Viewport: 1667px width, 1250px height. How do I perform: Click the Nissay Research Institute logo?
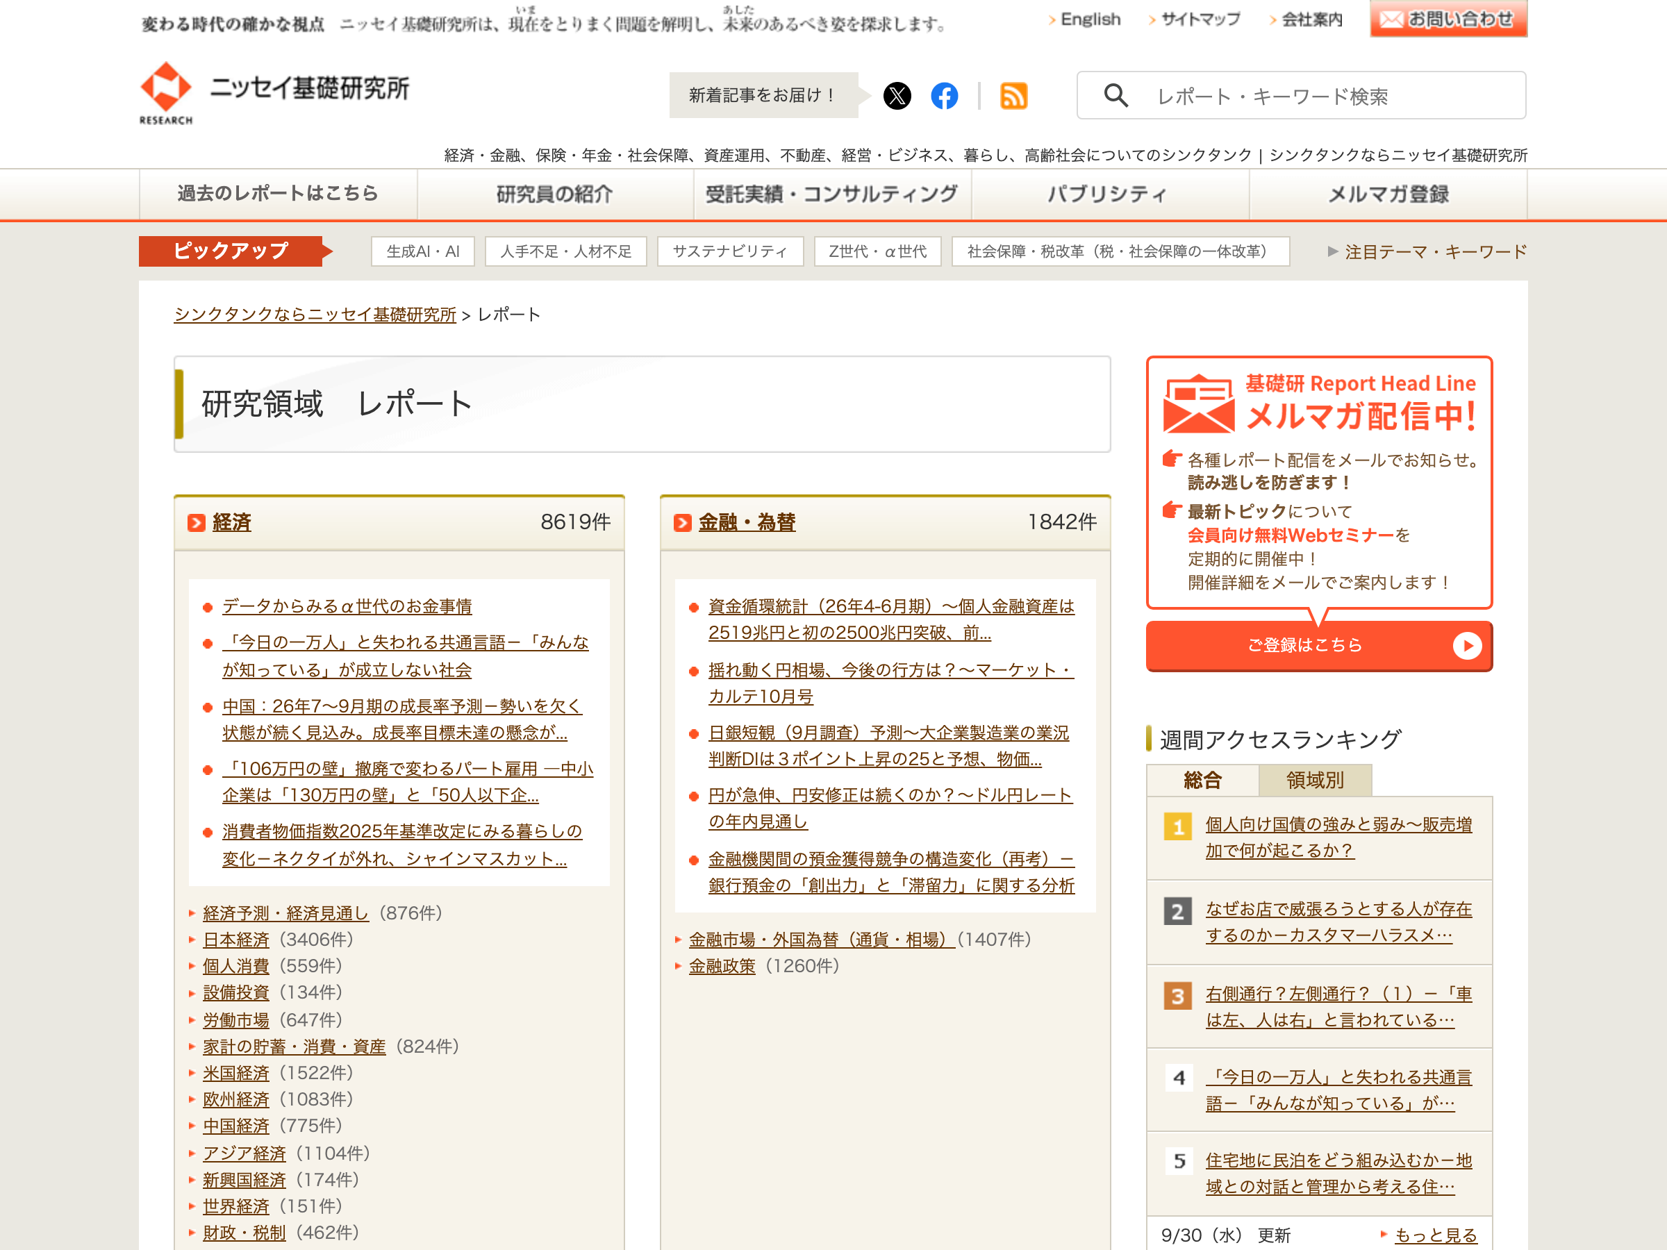pos(274,94)
